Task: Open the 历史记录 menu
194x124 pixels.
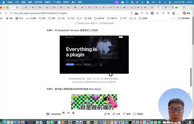Action: point(38,2)
